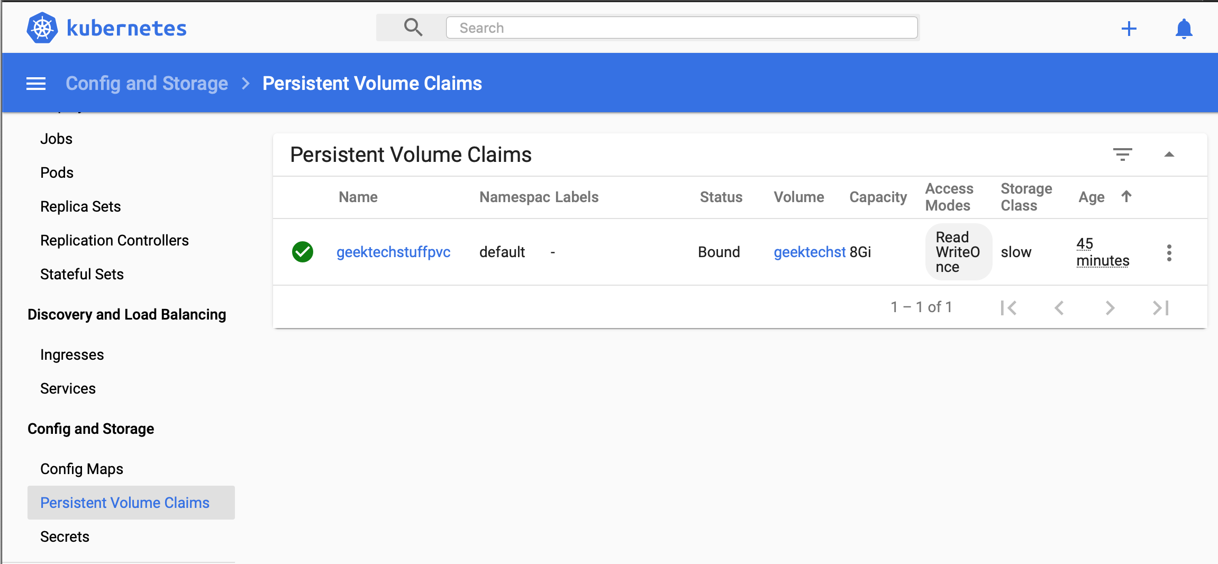Click the ReadWriteOnce access mode chip
The width and height of the screenshot is (1218, 564).
pos(958,252)
